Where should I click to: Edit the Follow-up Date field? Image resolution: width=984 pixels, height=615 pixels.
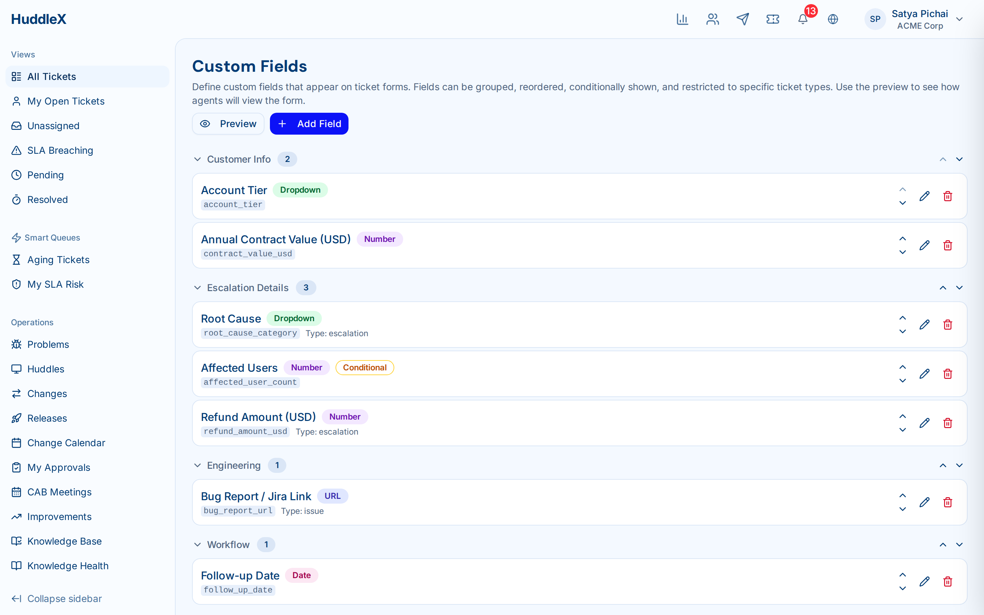pyautogui.click(x=924, y=582)
